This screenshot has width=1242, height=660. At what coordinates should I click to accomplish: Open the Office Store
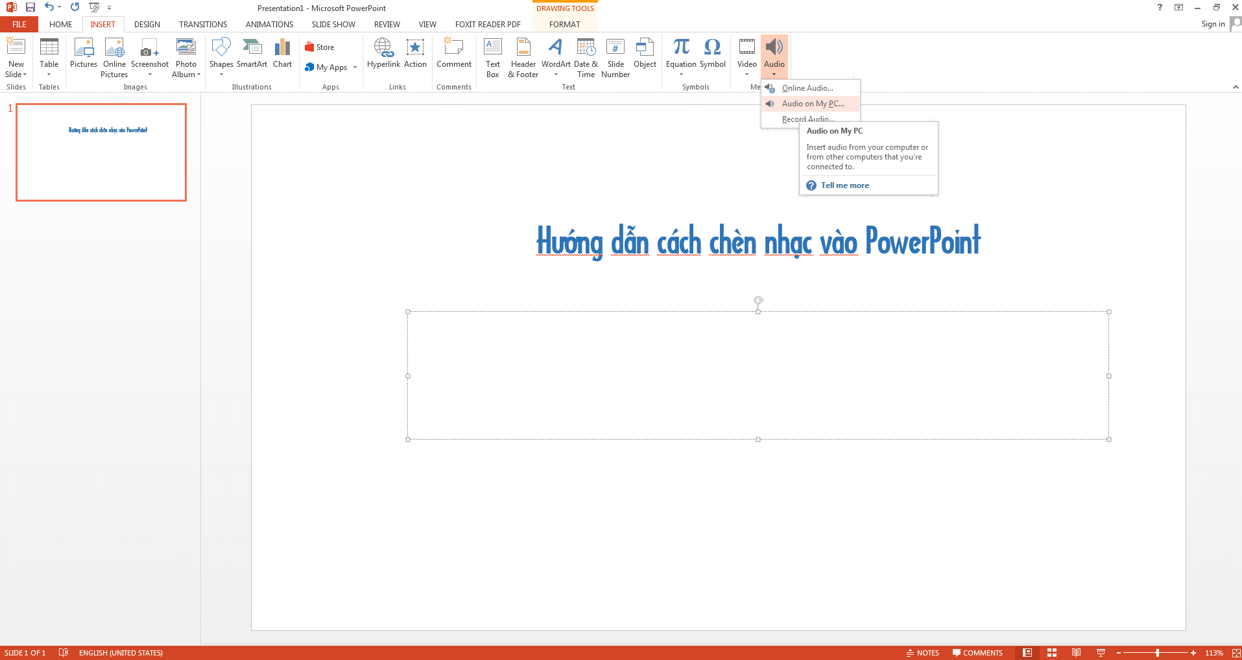(x=320, y=47)
